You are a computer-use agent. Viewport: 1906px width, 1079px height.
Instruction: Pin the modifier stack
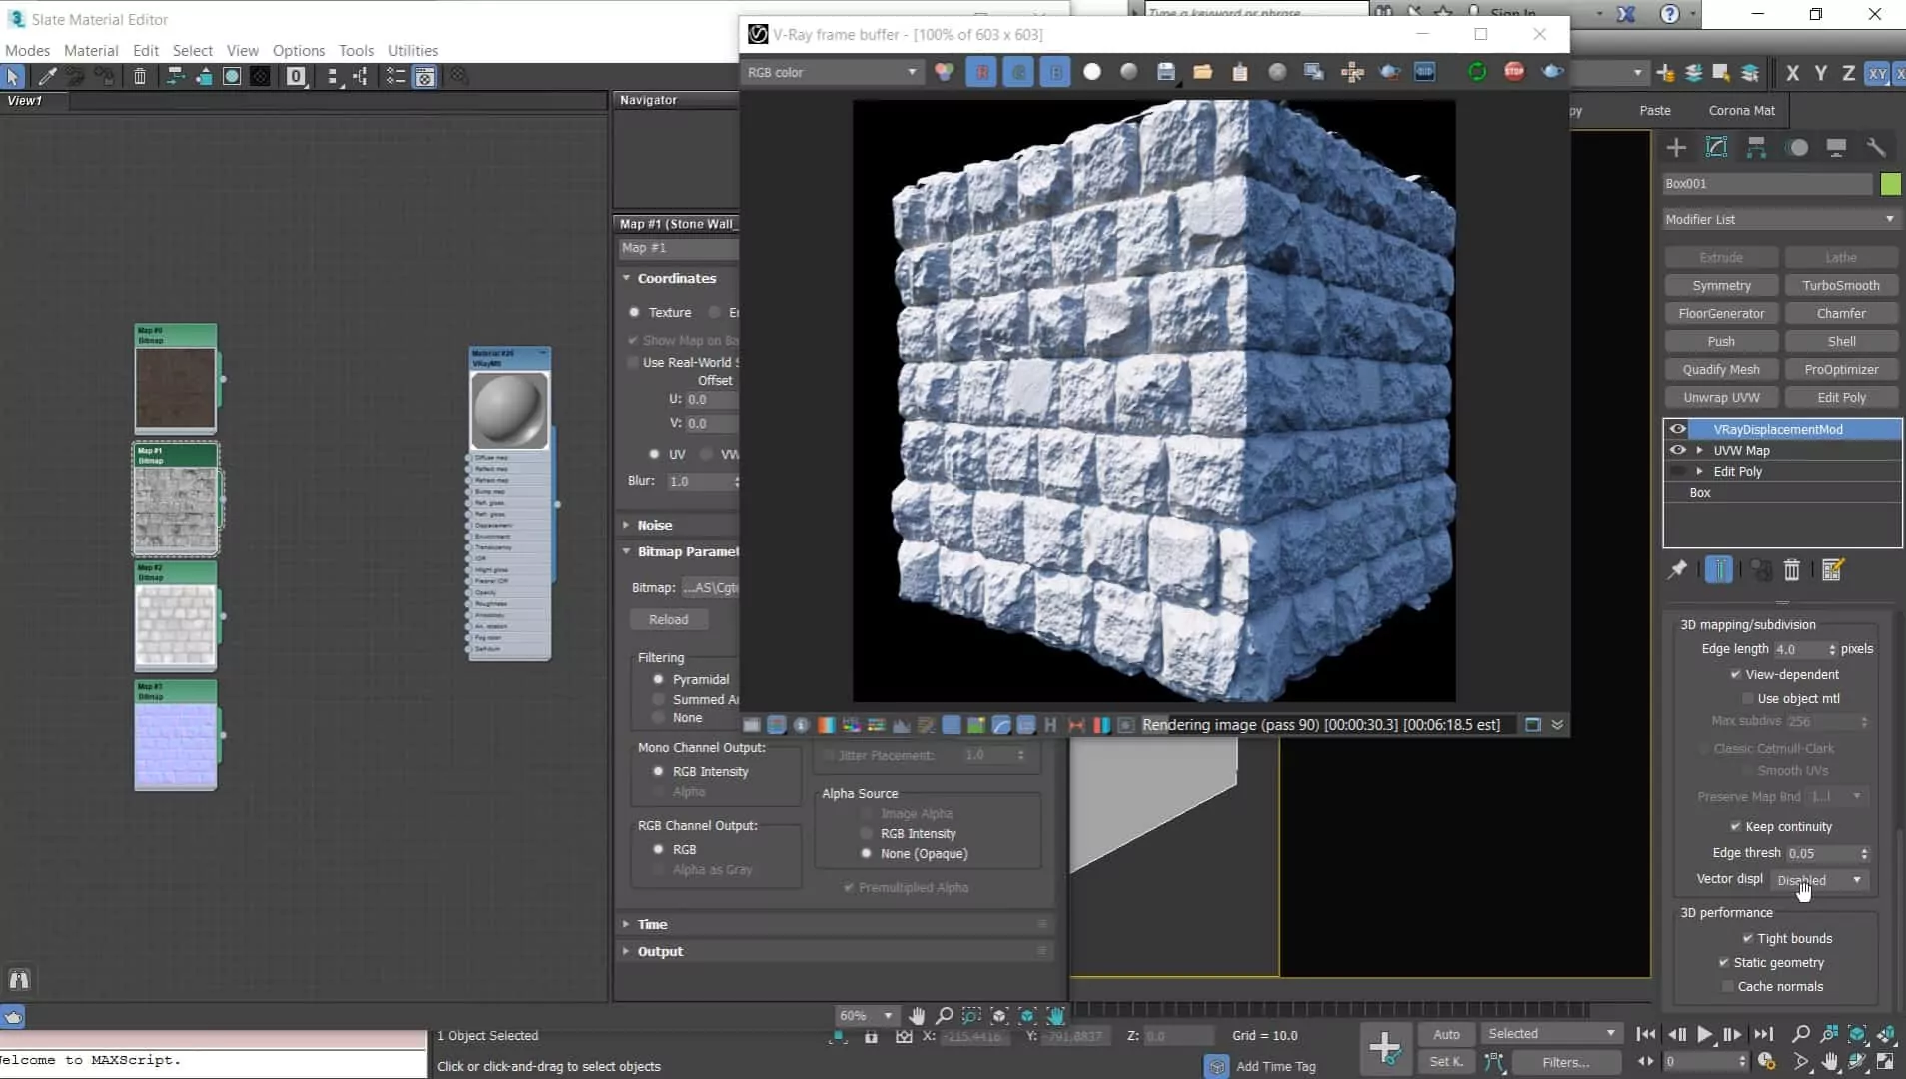click(x=1677, y=570)
